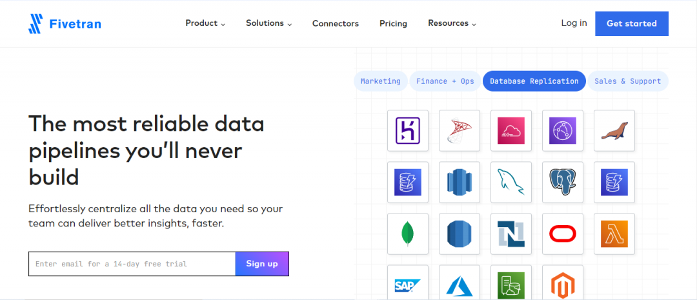Focus the email free trial input field
Screen dimensions: 697x300
(x=132, y=264)
